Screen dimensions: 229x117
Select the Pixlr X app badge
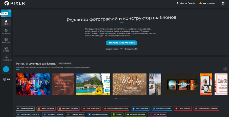coord(6,13)
